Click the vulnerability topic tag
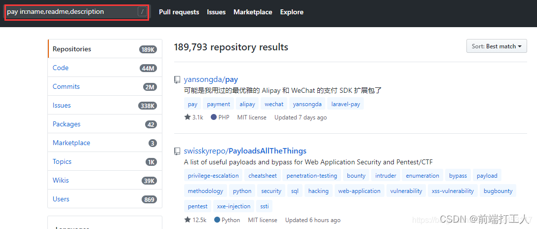537x229 pixels. pos(406,191)
